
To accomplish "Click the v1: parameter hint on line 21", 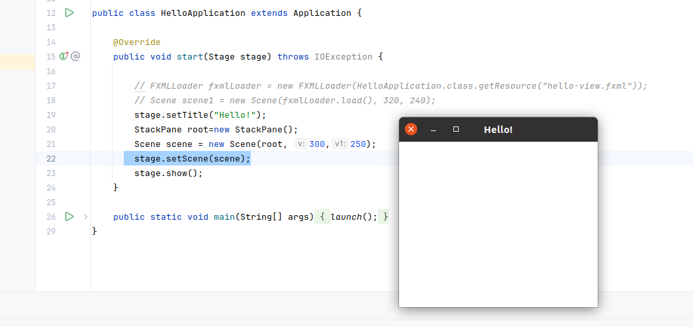I will click(x=340, y=144).
